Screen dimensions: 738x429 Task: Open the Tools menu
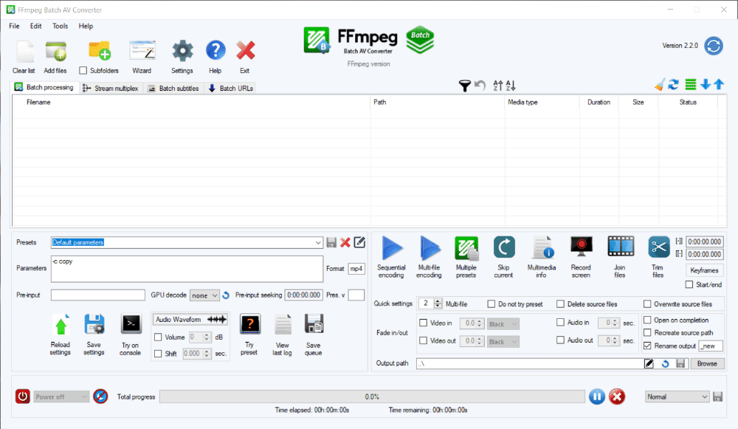coord(61,26)
